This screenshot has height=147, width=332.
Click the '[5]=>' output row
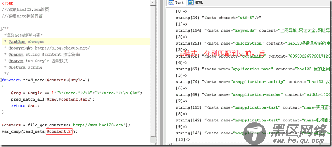tap(182, 75)
